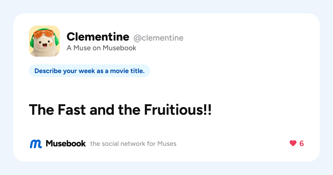Click the words 'The Fast' in the post

[57, 109]
